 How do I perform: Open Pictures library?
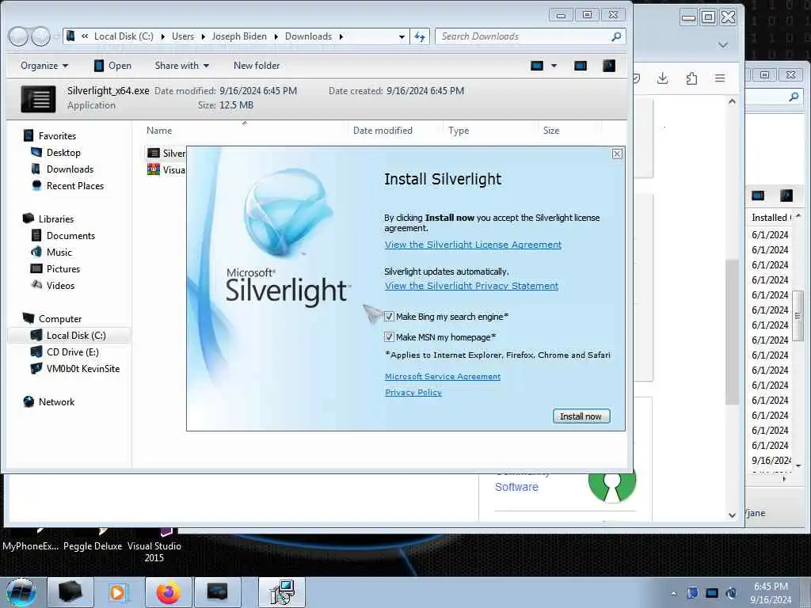63,269
